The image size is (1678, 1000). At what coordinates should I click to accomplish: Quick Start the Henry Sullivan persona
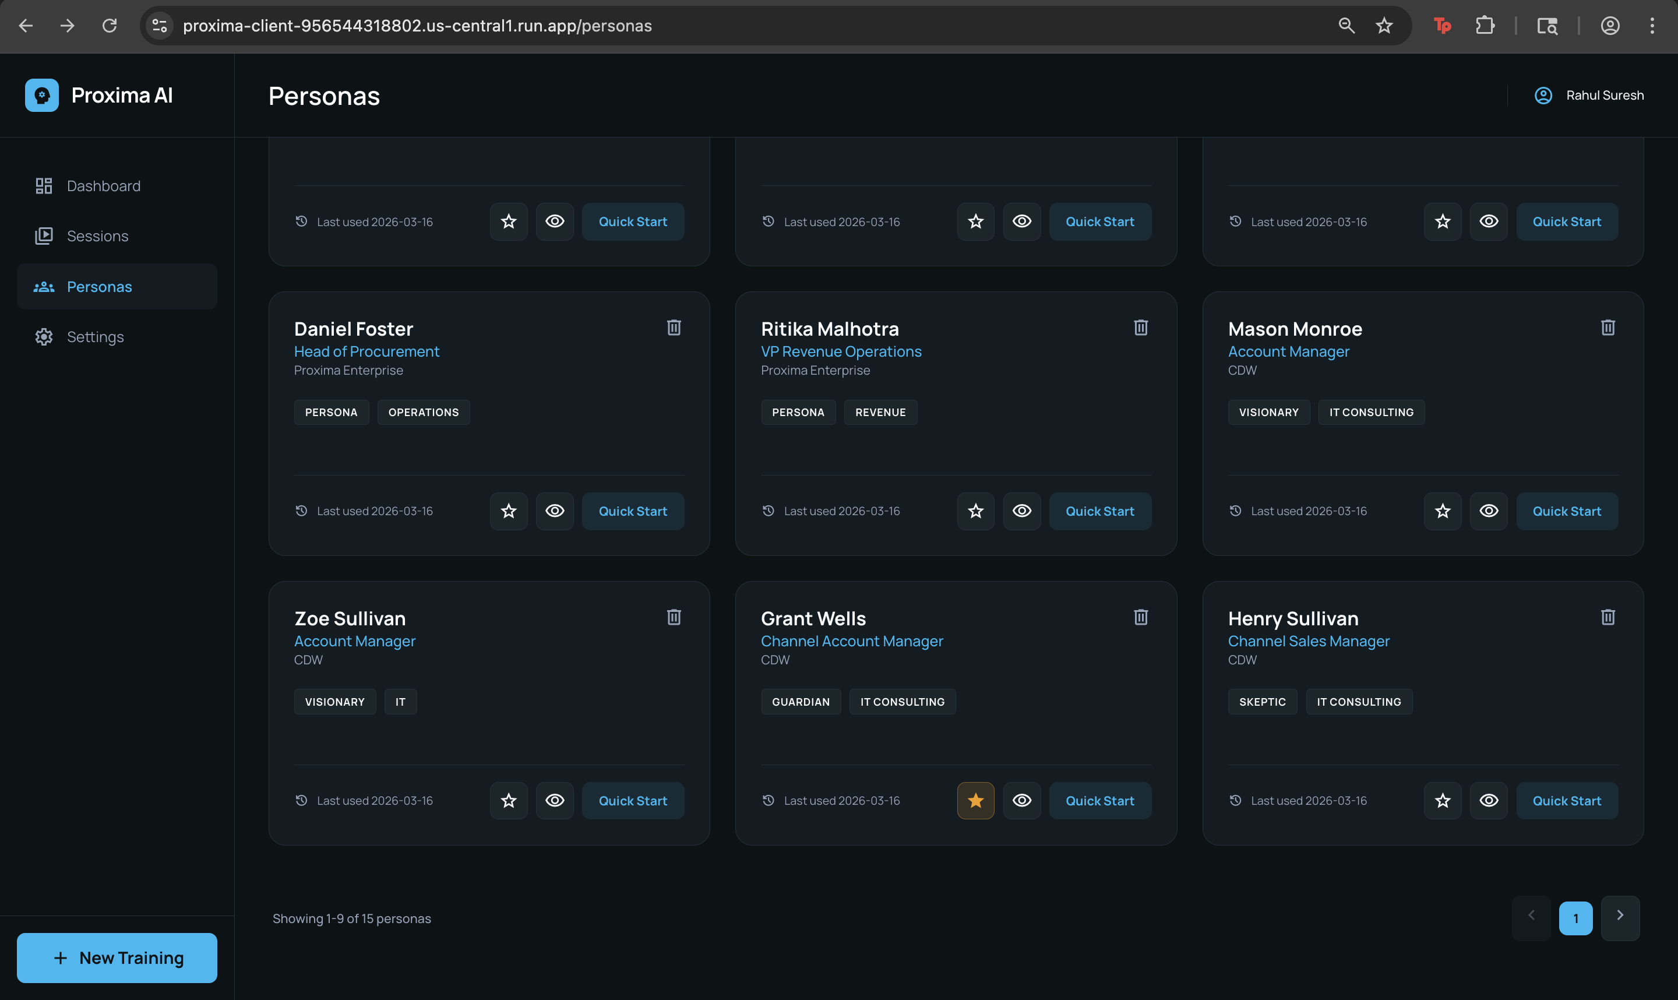[x=1566, y=801]
